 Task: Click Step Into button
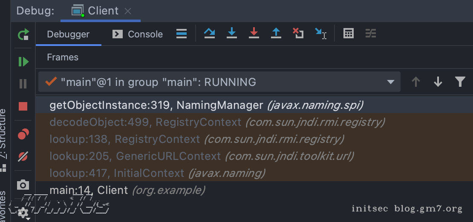[x=231, y=34]
